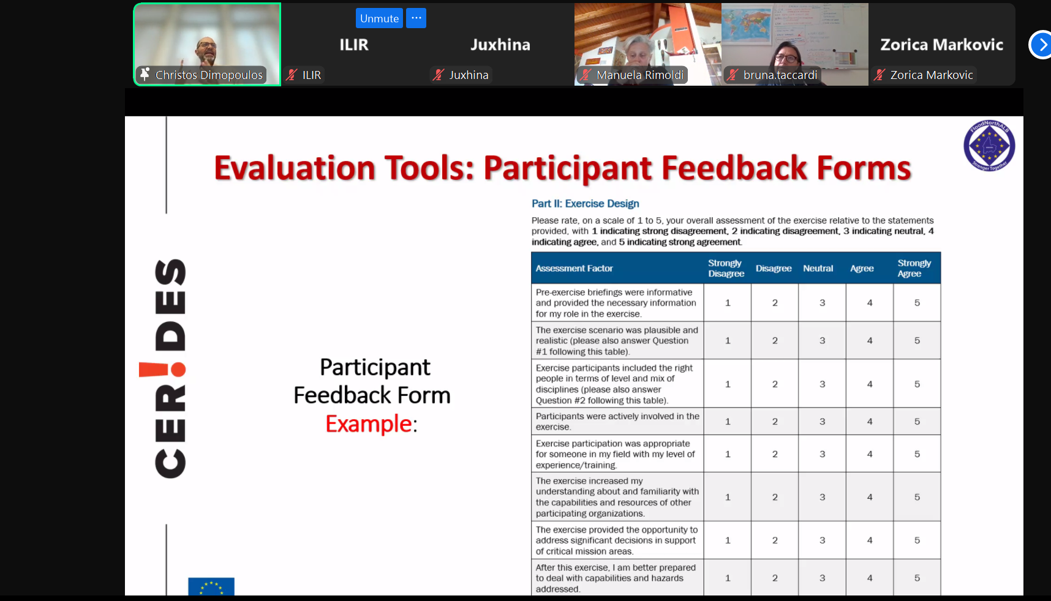
Task: Click Zorica Markovic's muted microphone icon
Action: coord(880,75)
